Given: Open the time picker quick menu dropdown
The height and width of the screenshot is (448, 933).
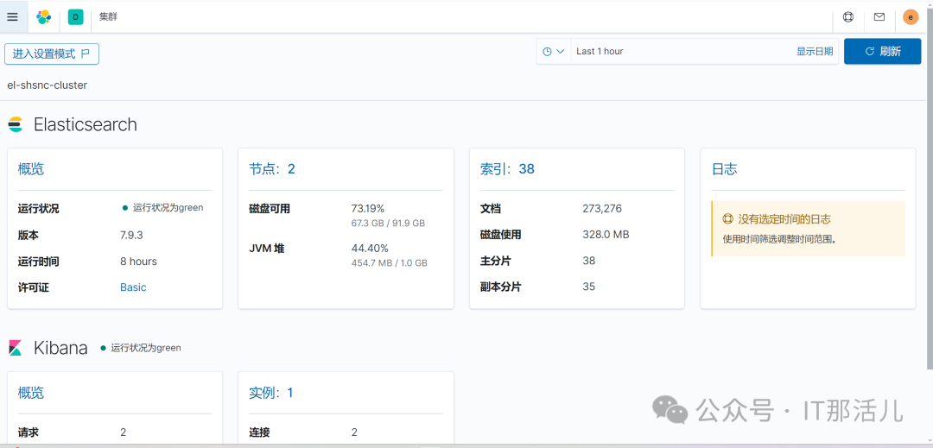Looking at the screenshot, I should pyautogui.click(x=554, y=52).
